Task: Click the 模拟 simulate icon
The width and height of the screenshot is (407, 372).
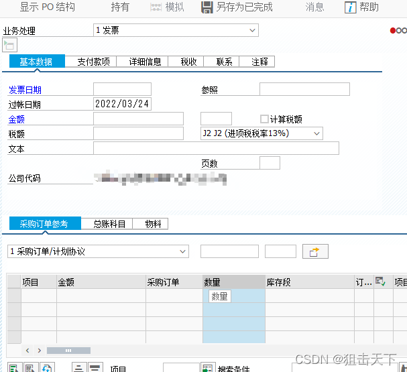Action: (156, 7)
